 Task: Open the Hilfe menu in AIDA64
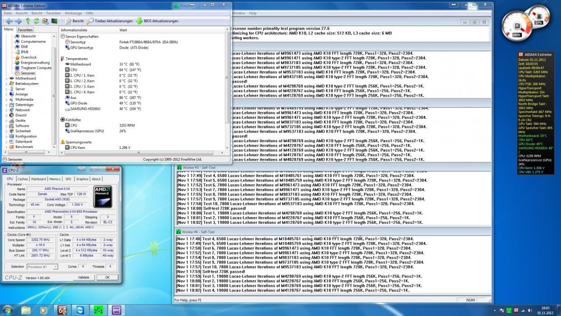coord(89,13)
